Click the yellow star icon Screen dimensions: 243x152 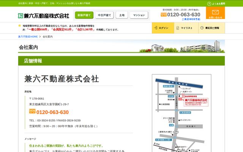point(19,25)
